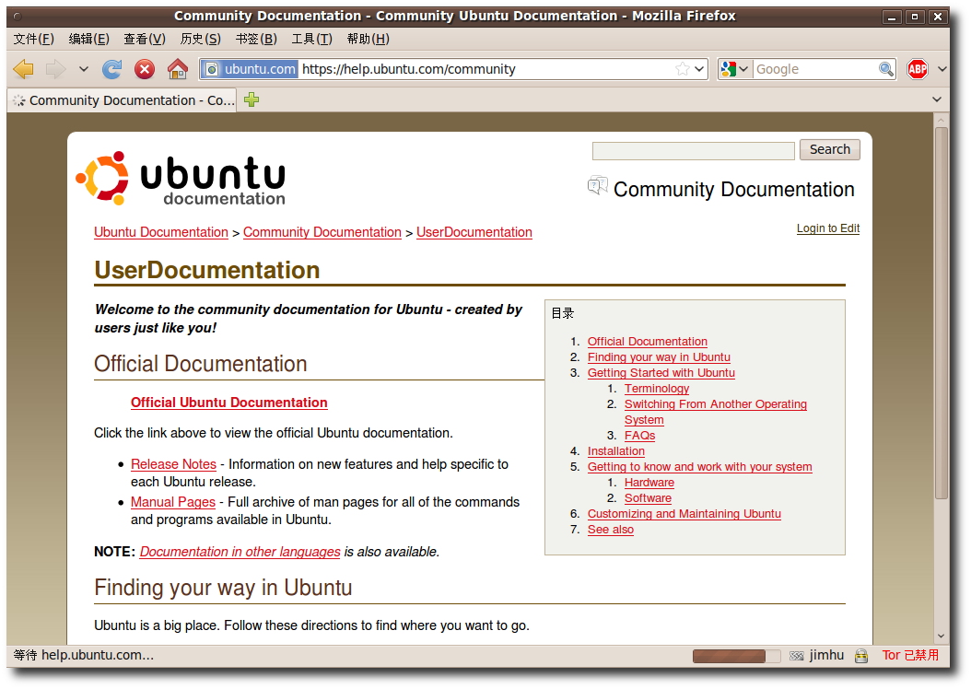This screenshot has height=689, width=971.
Task: Open Getting to know and work with your system link
Action: coord(700,467)
